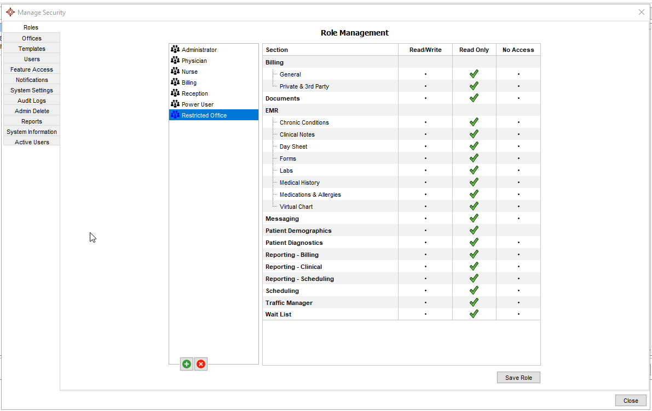Screen dimensions: 652x411
Task: Click the green add role icon
Action: (x=187, y=364)
